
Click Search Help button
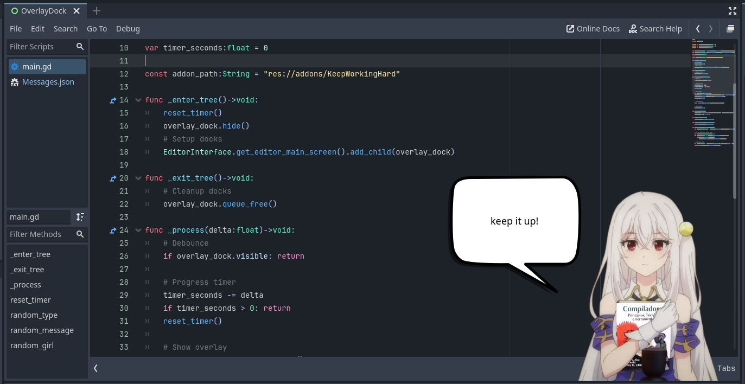(655, 29)
